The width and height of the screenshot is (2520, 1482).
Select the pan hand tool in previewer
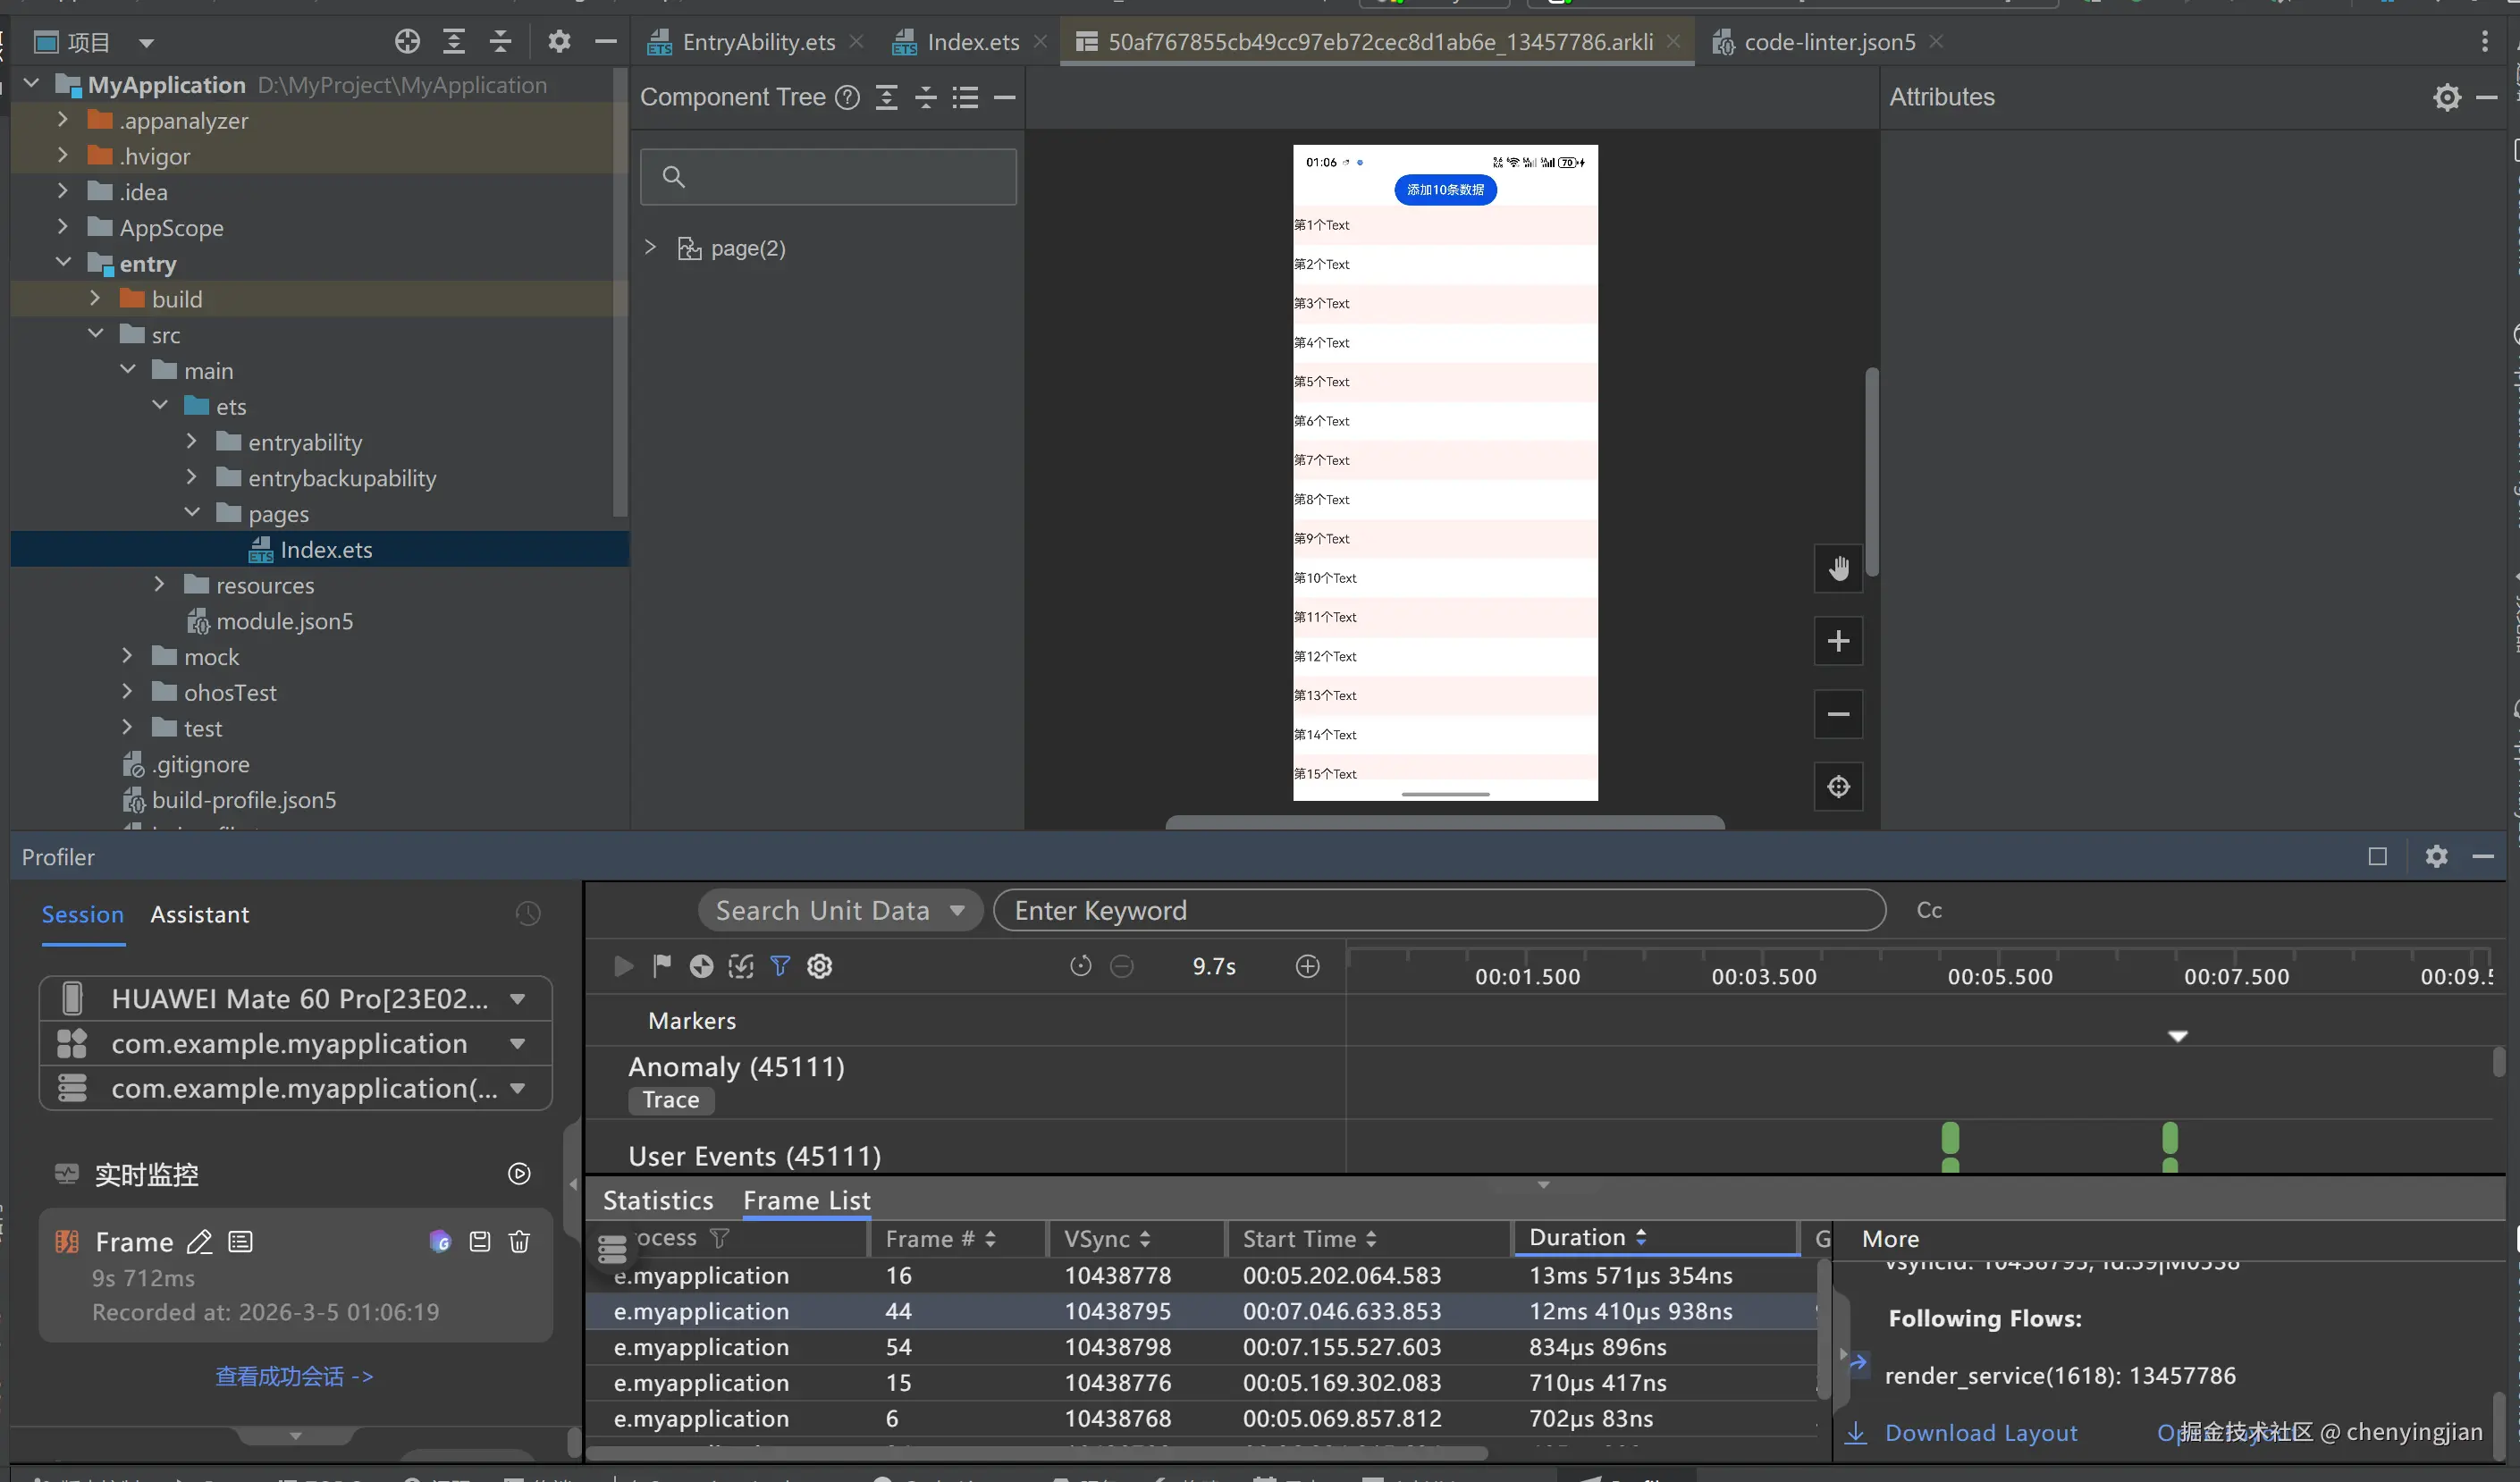[x=1837, y=569]
